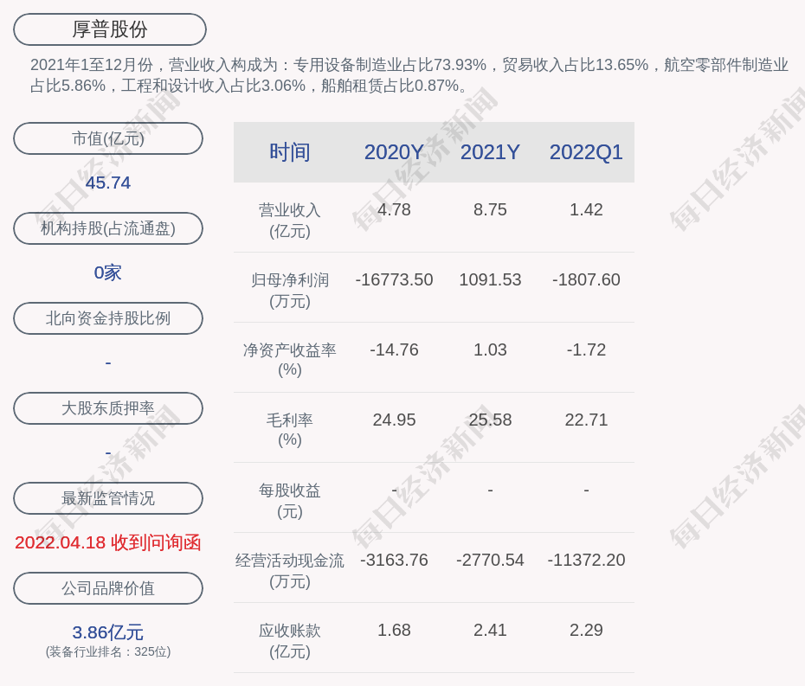805x686 pixels.
Task: Click ROE value 1.03
Action: pos(490,350)
